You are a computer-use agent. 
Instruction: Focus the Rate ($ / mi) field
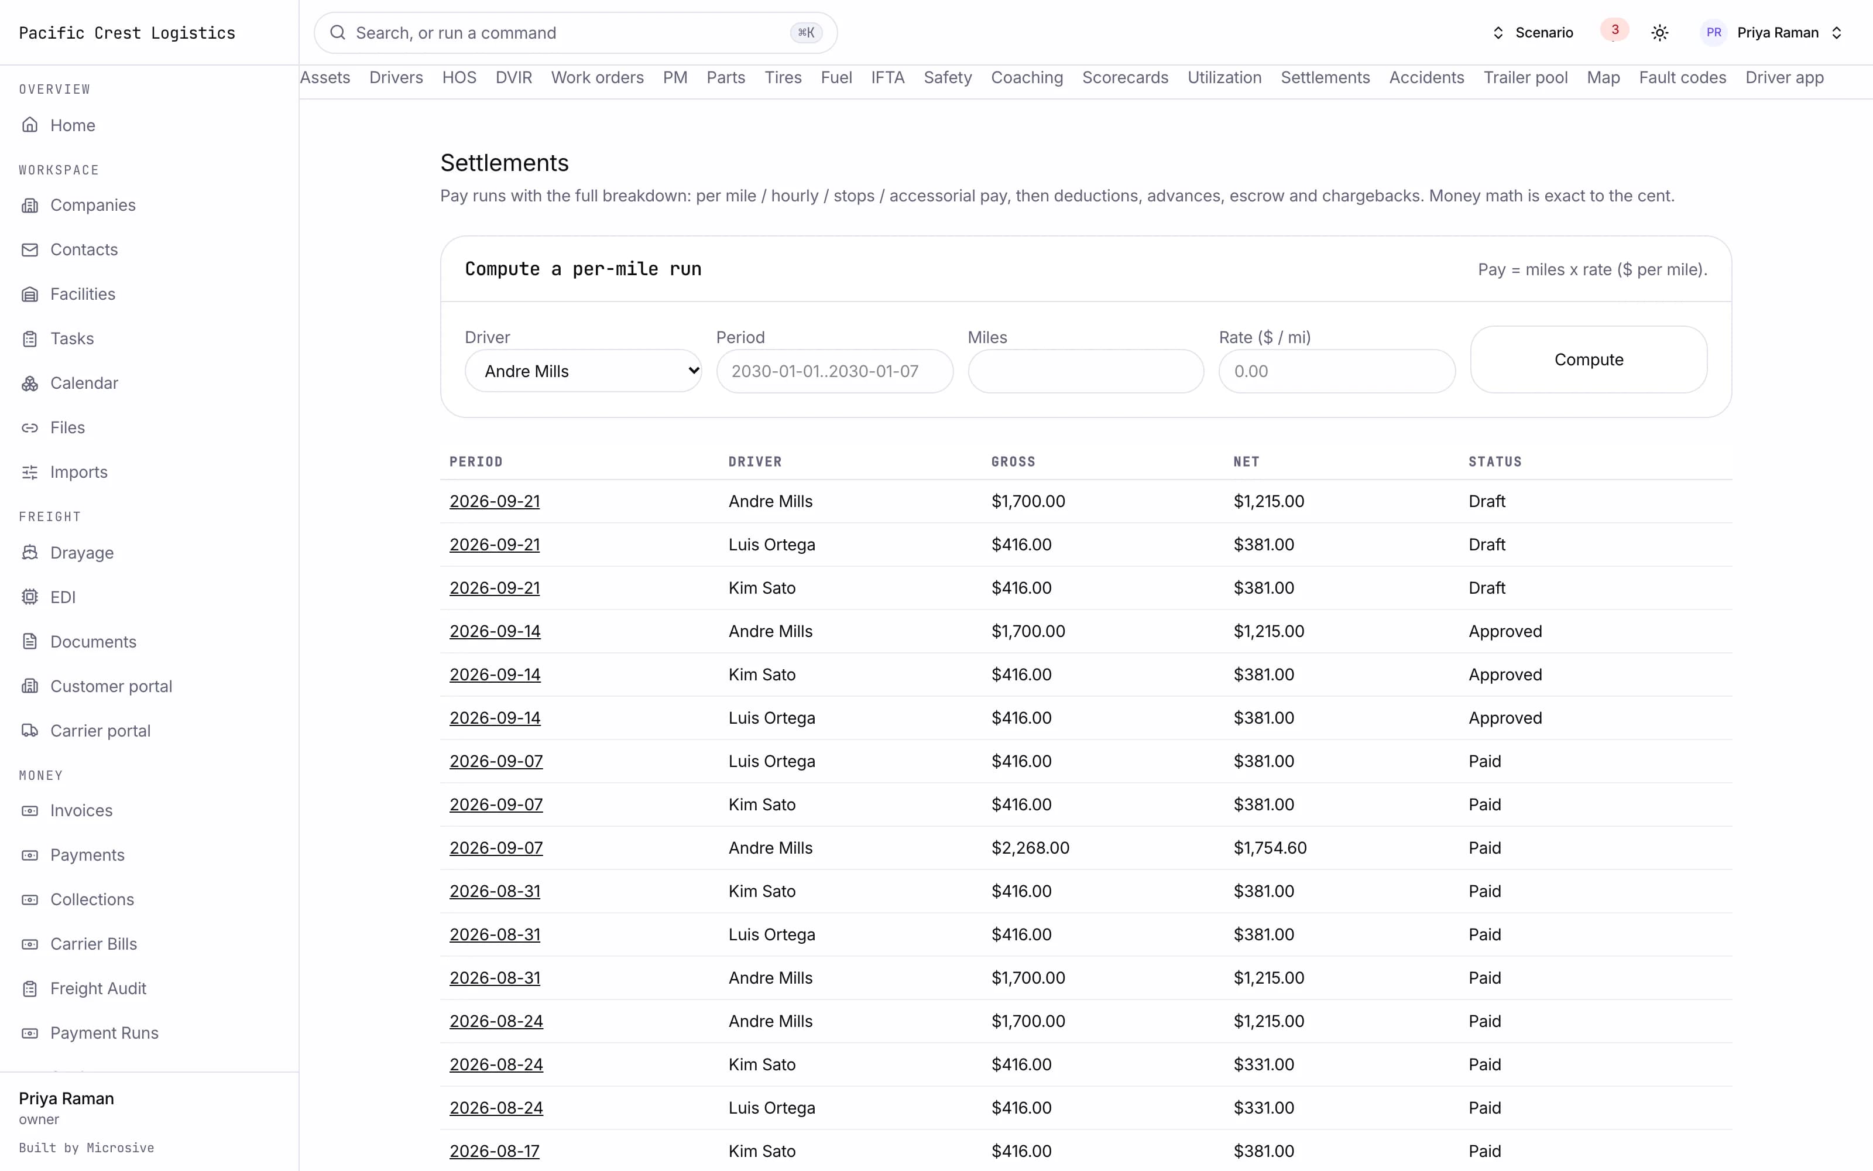coord(1337,371)
